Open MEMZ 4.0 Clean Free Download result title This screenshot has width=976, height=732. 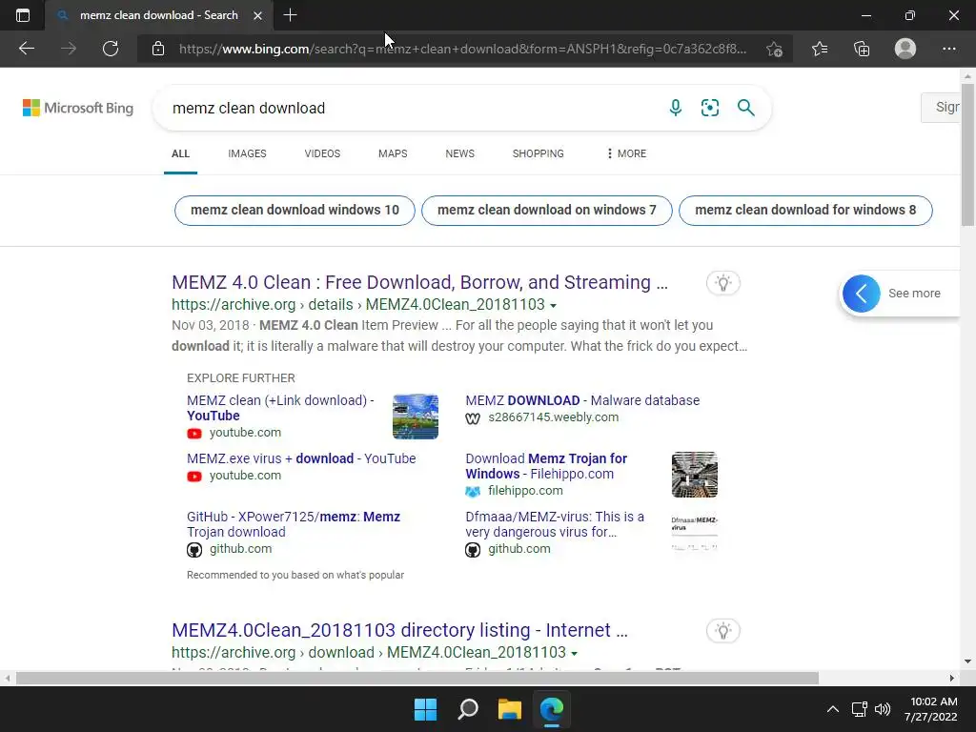419,282
